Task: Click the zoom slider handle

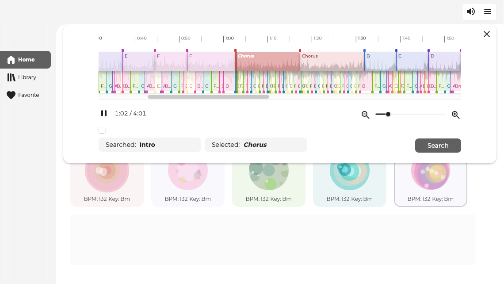Action: coord(388,114)
